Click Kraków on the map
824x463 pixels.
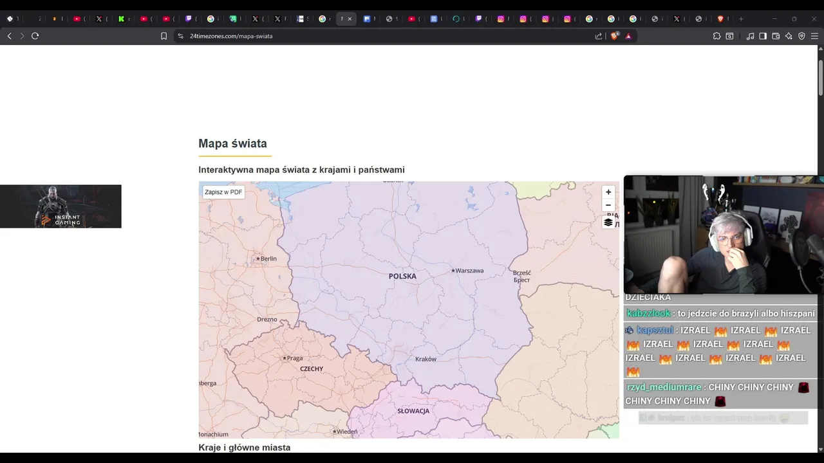tap(426, 359)
